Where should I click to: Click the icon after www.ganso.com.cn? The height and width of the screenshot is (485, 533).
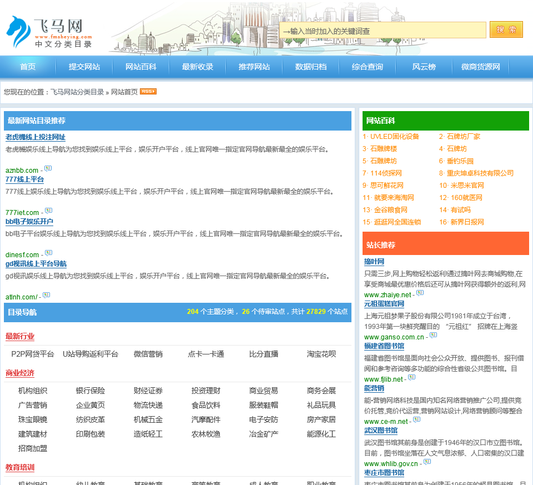click(x=433, y=335)
